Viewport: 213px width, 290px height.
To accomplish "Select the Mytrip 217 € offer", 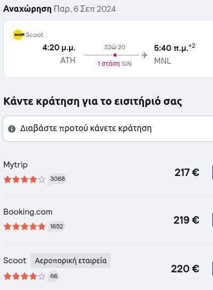I will tap(108, 173).
